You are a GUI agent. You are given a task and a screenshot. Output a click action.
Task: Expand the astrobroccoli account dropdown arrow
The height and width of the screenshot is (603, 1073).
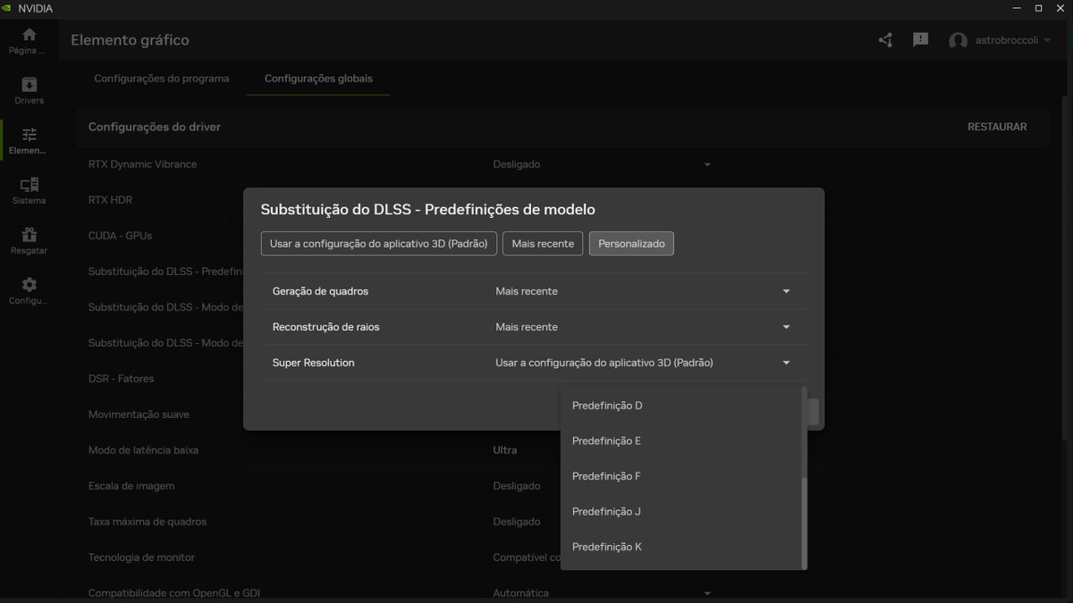tap(1047, 41)
